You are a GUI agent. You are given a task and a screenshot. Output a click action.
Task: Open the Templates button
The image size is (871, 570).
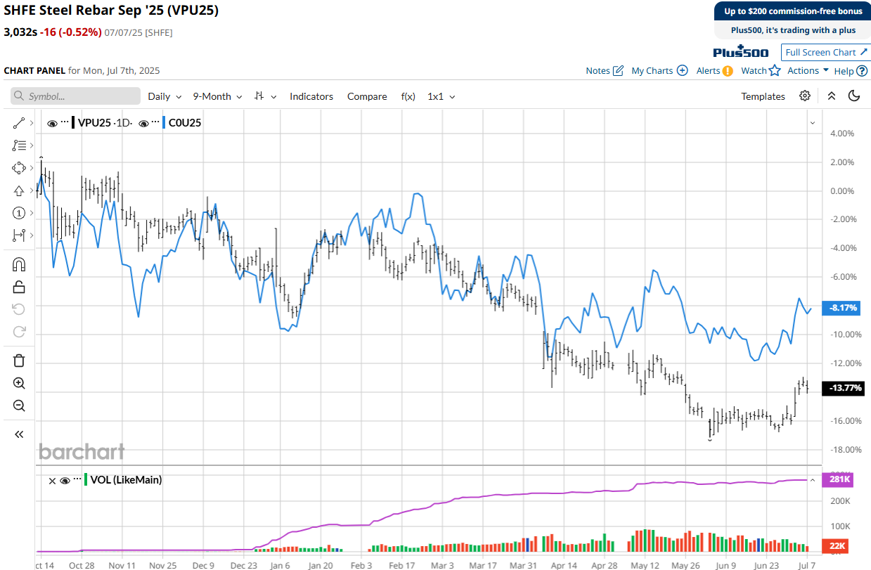763,96
